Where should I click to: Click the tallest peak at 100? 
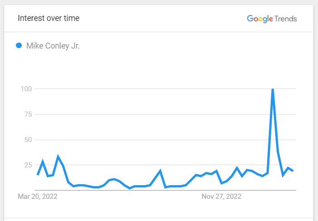pyautogui.click(x=273, y=89)
